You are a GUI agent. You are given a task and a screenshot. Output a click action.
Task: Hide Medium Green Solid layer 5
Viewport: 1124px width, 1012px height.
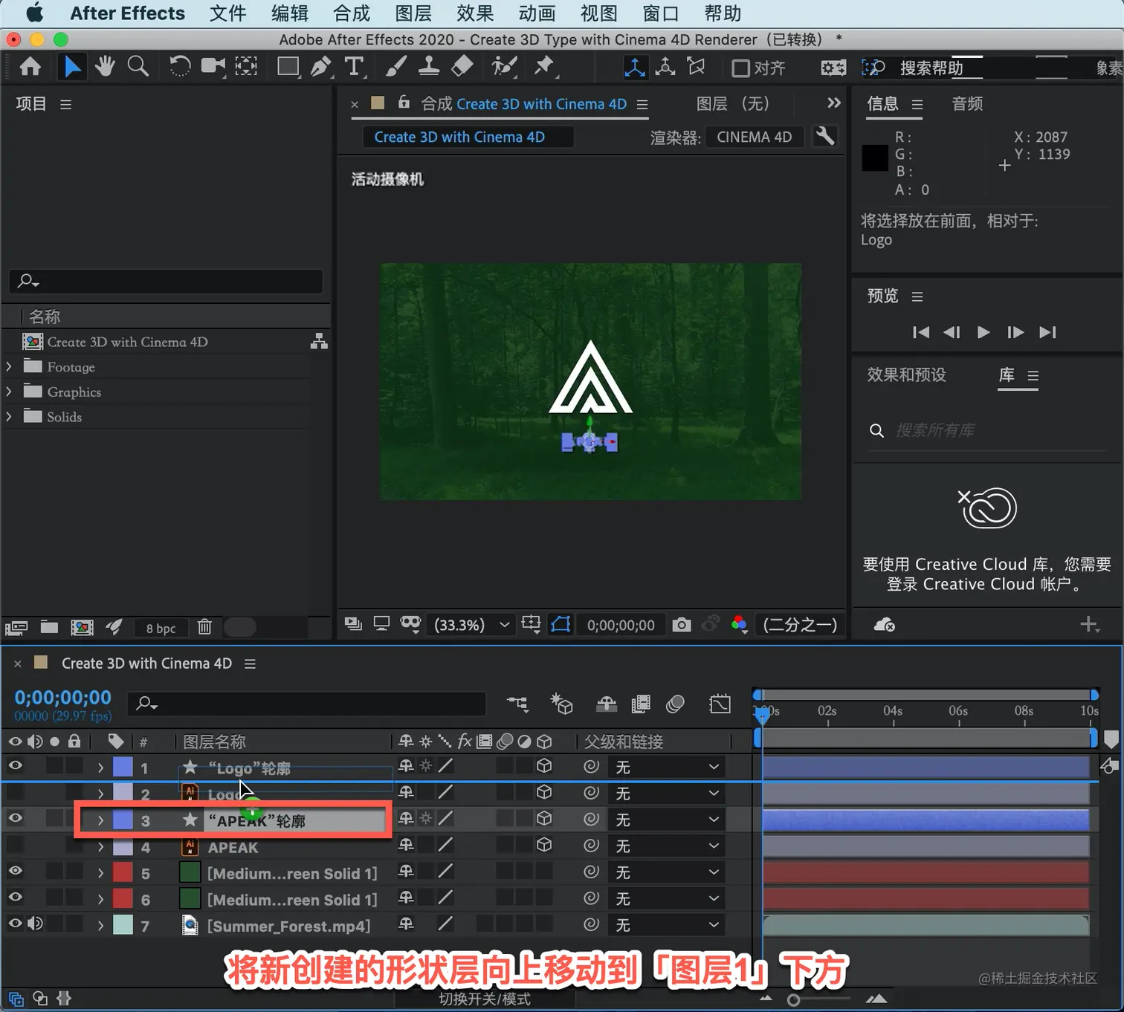coord(15,871)
